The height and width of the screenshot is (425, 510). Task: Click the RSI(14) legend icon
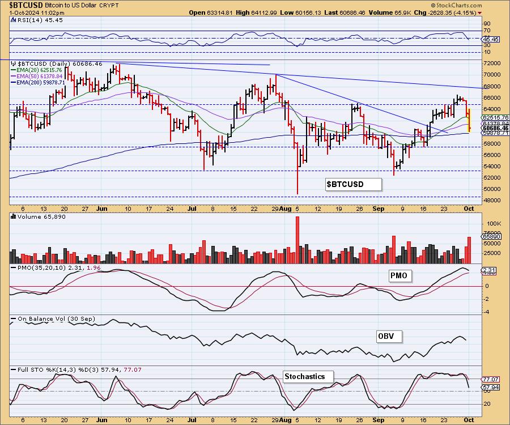click(13, 20)
